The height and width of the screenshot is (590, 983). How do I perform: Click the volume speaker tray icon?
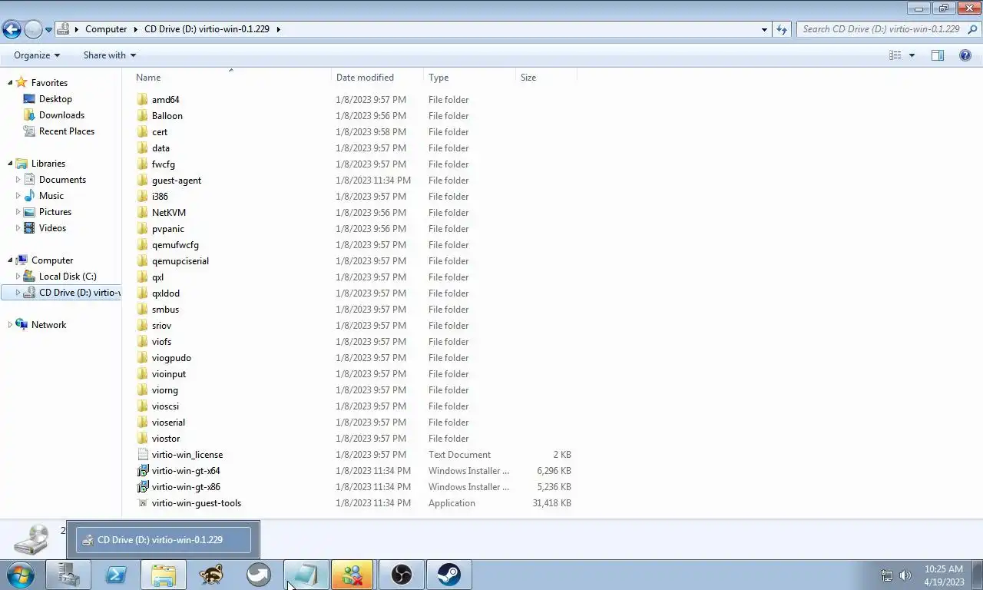click(905, 575)
